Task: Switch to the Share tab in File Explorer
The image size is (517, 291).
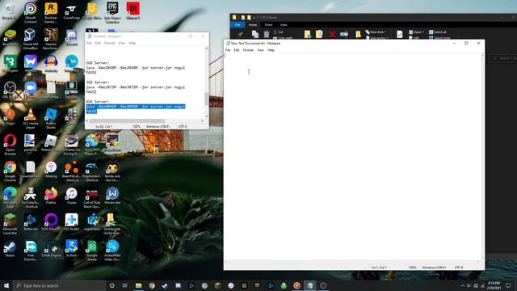Action: coord(268,25)
